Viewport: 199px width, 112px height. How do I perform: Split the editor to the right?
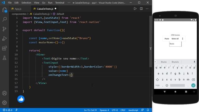[x=141, y=9]
